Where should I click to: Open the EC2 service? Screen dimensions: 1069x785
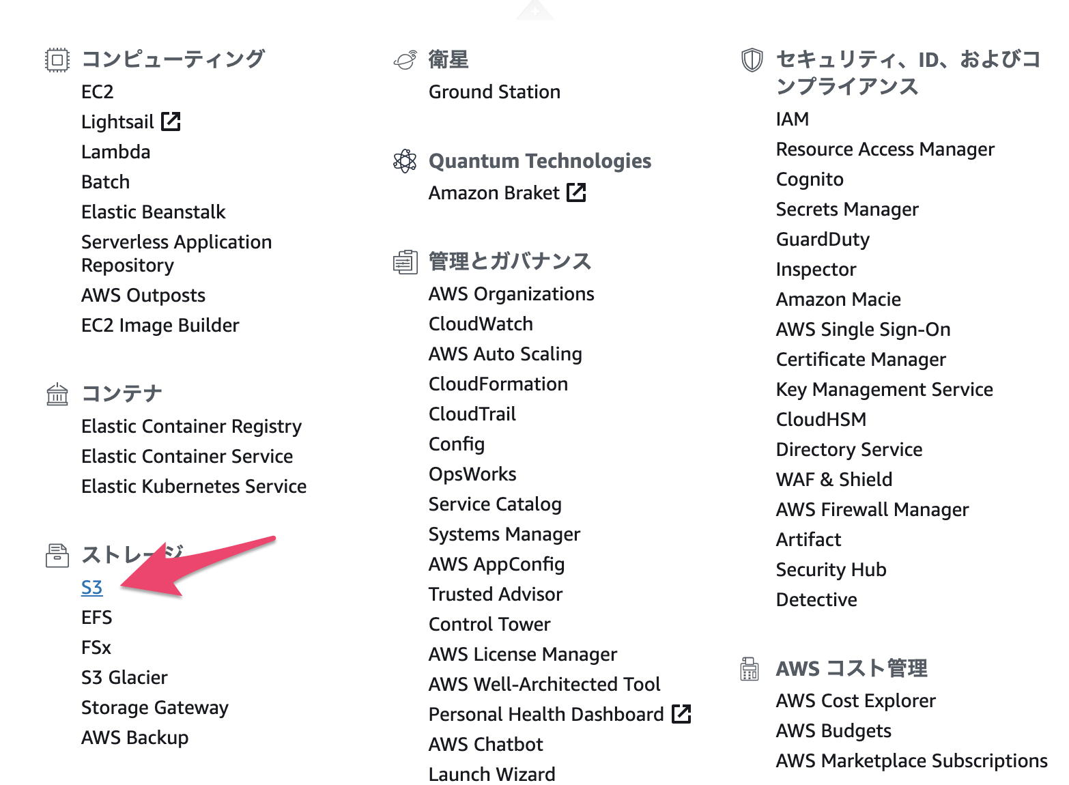click(98, 91)
